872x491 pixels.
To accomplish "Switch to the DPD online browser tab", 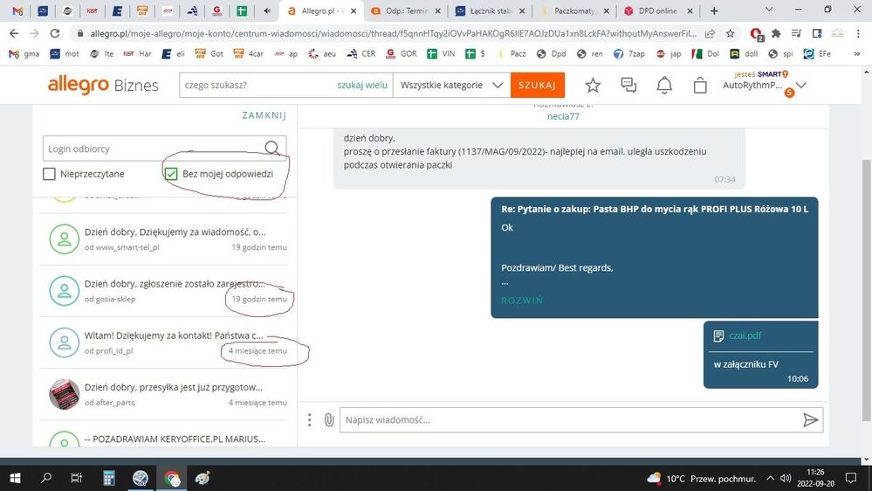I will pos(658,10).
